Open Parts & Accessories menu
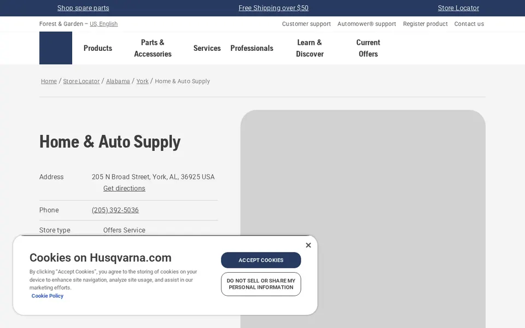Viewport: 525px width, 328px height. (x=153, y=48)
